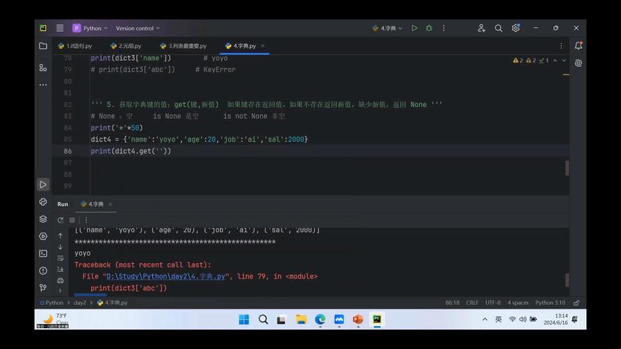Open the Git tool window icon
Screen dimensions: 621x349
(43, 288)
